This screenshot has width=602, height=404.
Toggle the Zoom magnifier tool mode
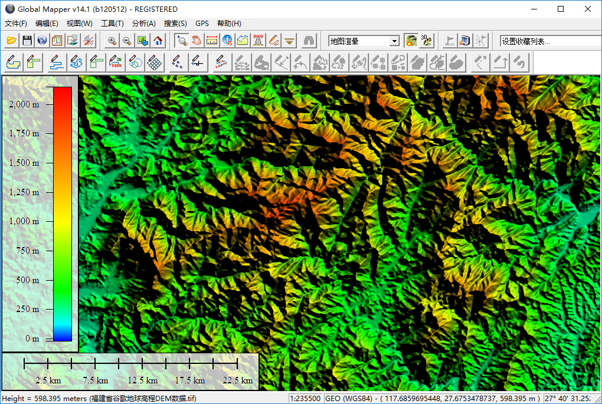point(182,41)
